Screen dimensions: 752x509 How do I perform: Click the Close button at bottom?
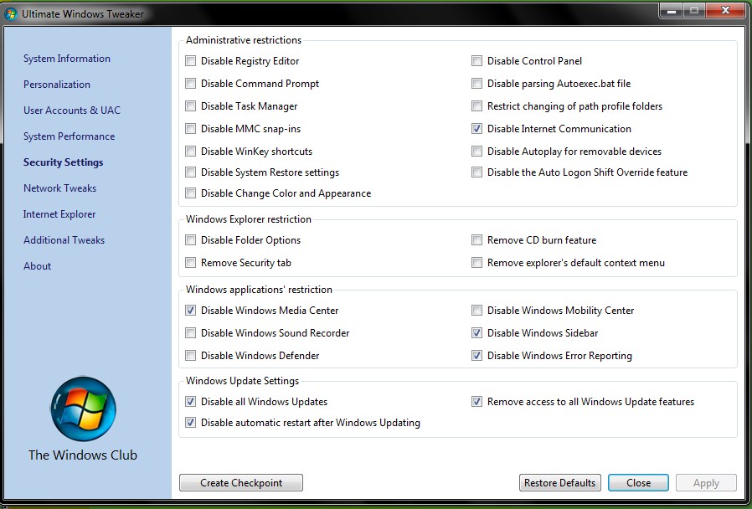638,483
